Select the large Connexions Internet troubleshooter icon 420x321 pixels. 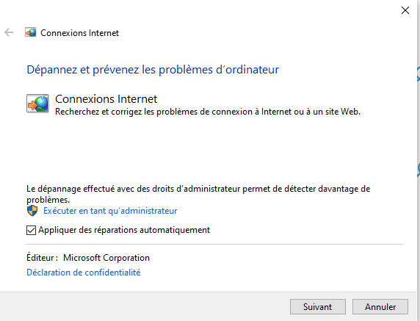37,104
